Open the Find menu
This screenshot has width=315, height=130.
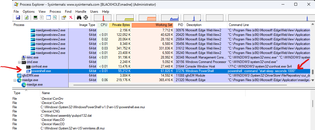[x=68, y=11]
